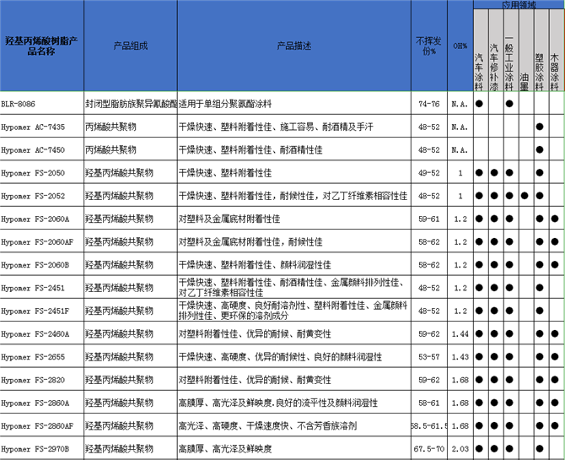The width and height of the screenshot is (565, 460).
Task: Click the Hypomer FS-2060A cell
Action: point(42,219)
